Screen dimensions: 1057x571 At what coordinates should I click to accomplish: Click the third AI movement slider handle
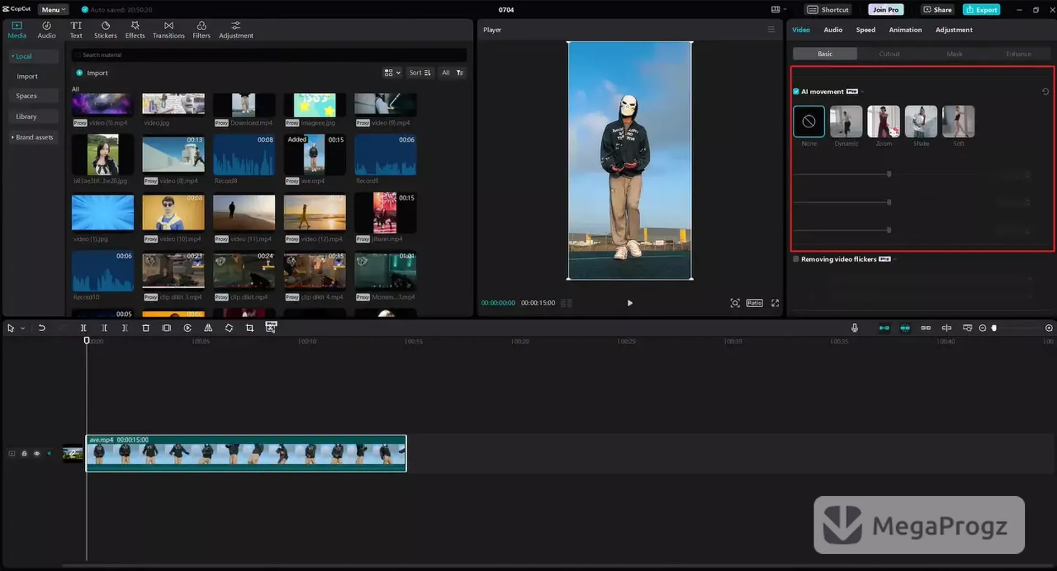[889, 230]
